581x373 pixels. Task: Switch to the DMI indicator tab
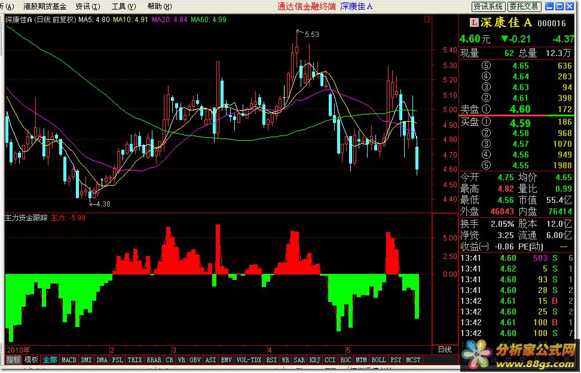[86, 360]
